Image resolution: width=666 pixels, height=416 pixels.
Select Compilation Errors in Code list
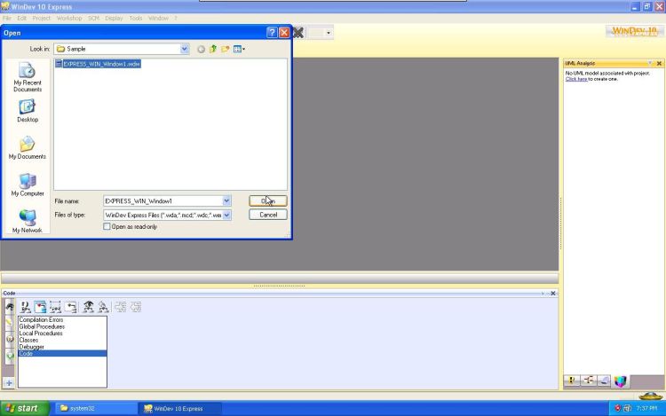41,319
